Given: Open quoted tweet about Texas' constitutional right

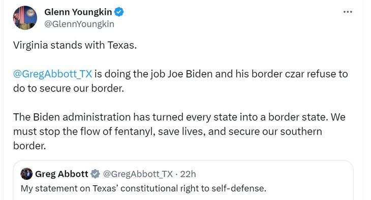Looking at the screenshot, I should 143,188.
